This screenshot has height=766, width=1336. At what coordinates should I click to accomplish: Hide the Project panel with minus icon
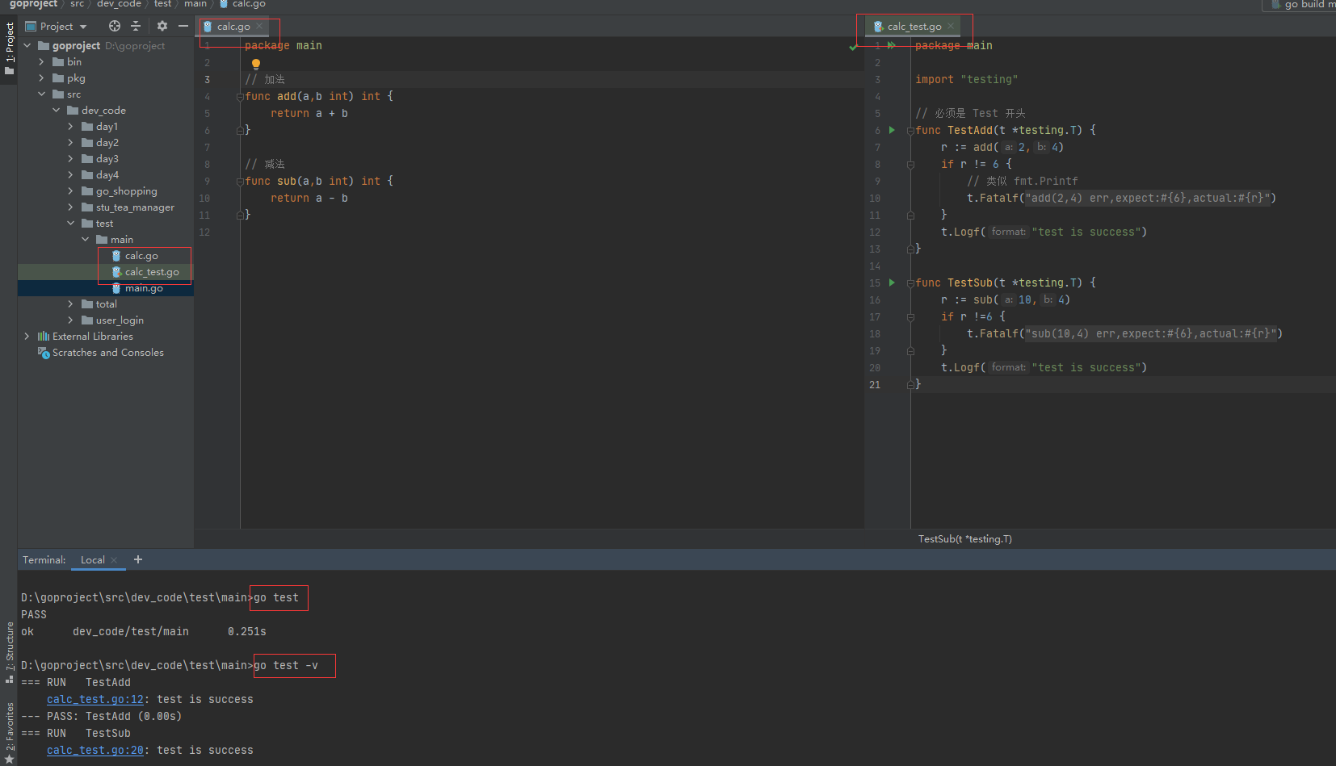tap(183, 26)
